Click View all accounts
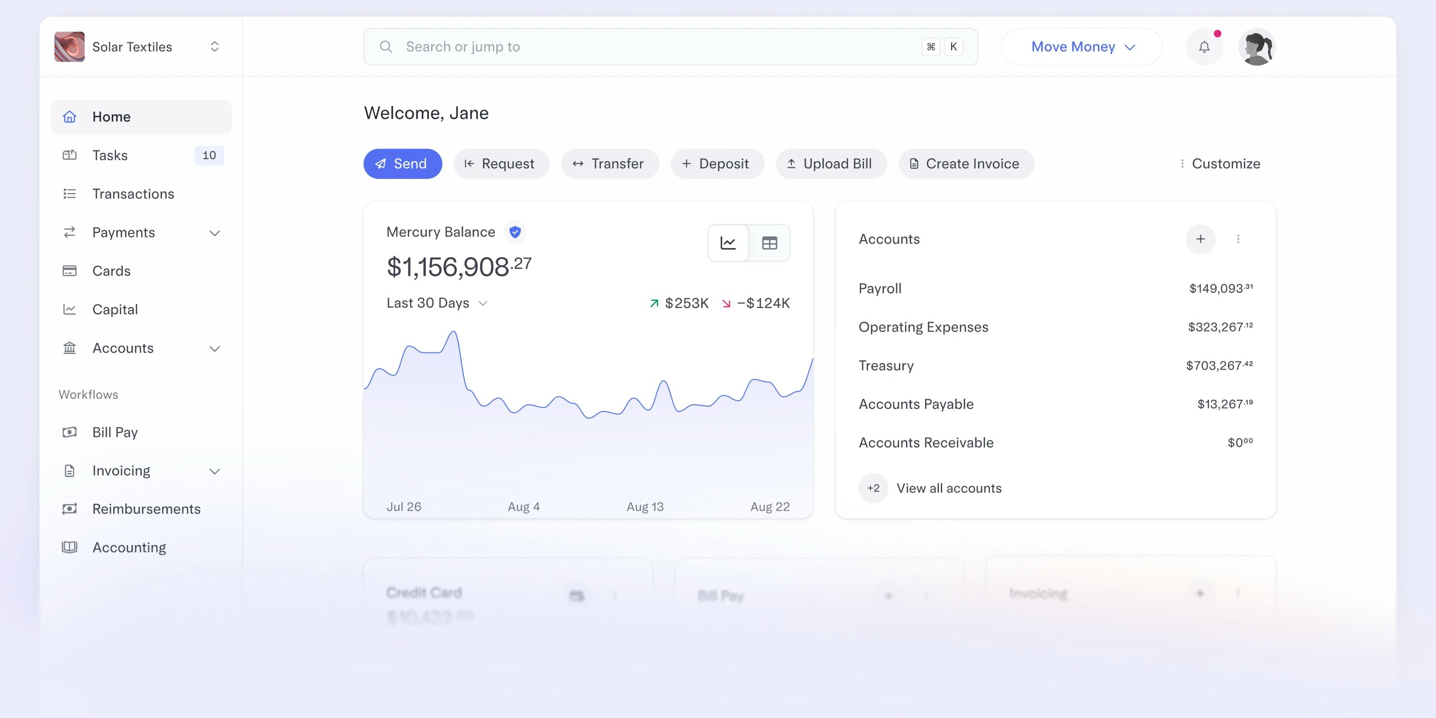1436x718 pixels. (949, 488)
